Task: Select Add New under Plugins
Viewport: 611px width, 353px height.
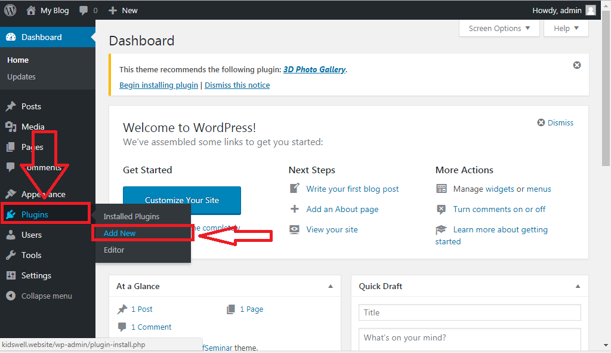Action: click(x=119, y=233)
